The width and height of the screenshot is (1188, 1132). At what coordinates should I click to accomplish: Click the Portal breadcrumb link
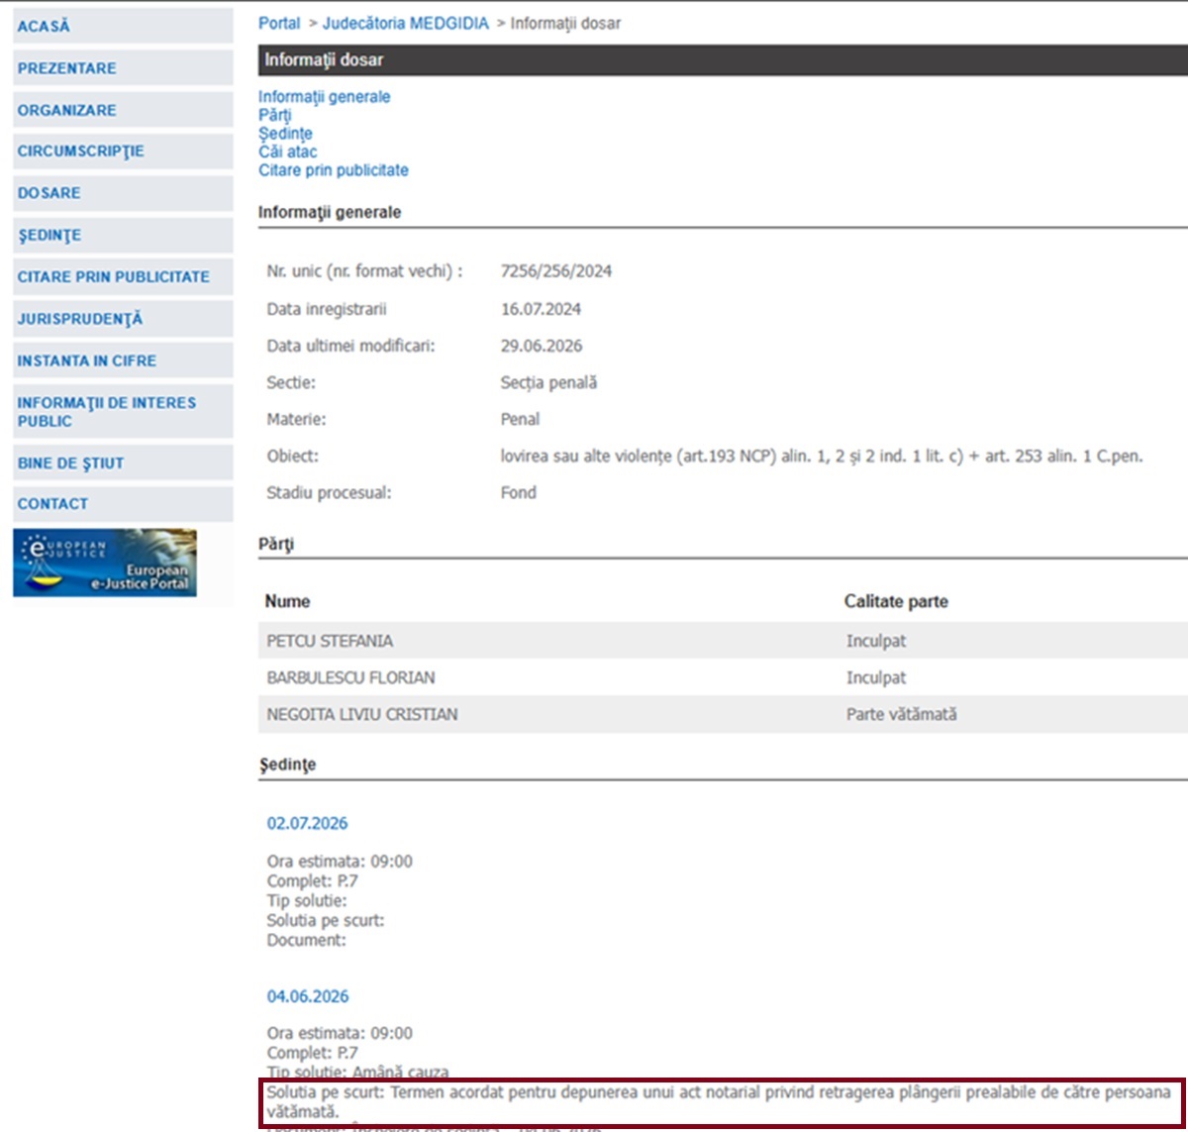point(279,24)
